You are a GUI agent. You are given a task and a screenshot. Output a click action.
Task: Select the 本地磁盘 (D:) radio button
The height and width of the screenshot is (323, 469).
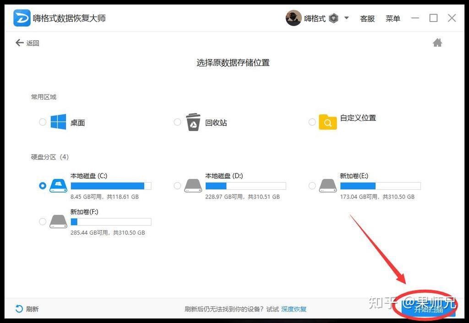pos(177,186)
